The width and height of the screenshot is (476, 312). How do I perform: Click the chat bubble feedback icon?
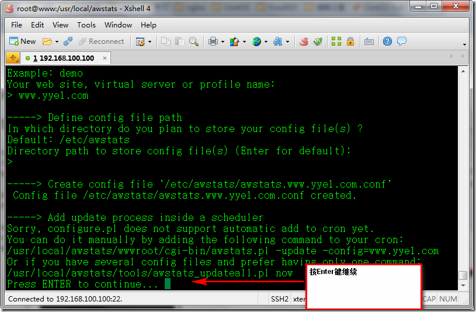(402, 41)
